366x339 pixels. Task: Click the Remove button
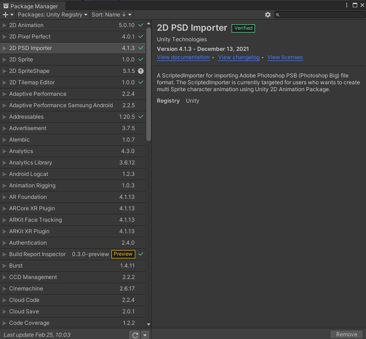click(x=346, y=334)
